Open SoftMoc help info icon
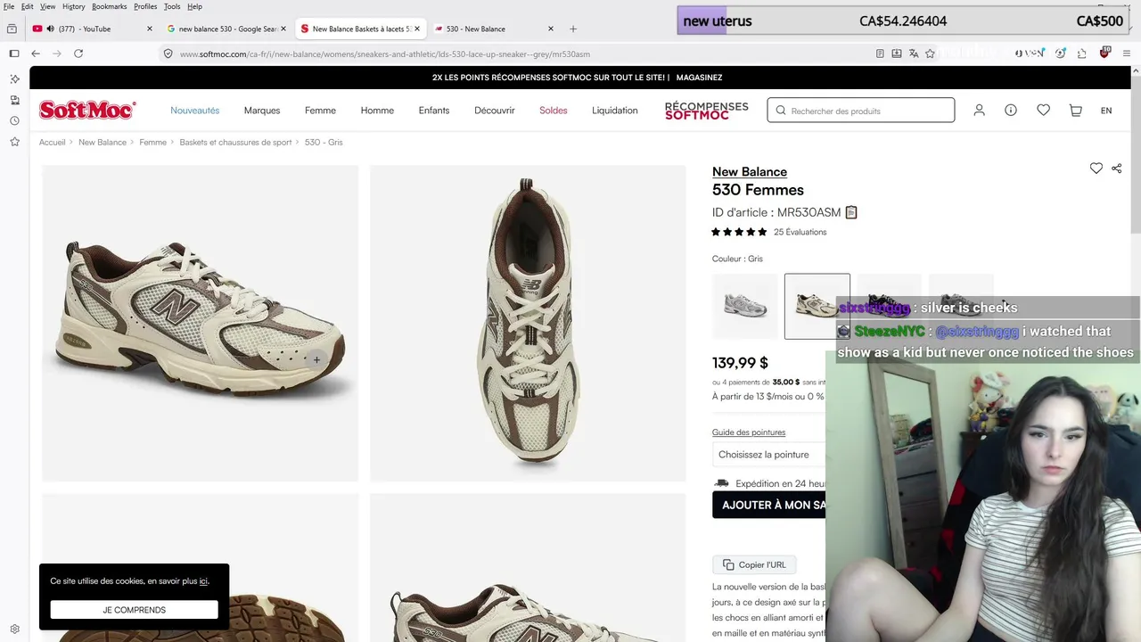The image size is (1141, 642). tap(1011, 111)
